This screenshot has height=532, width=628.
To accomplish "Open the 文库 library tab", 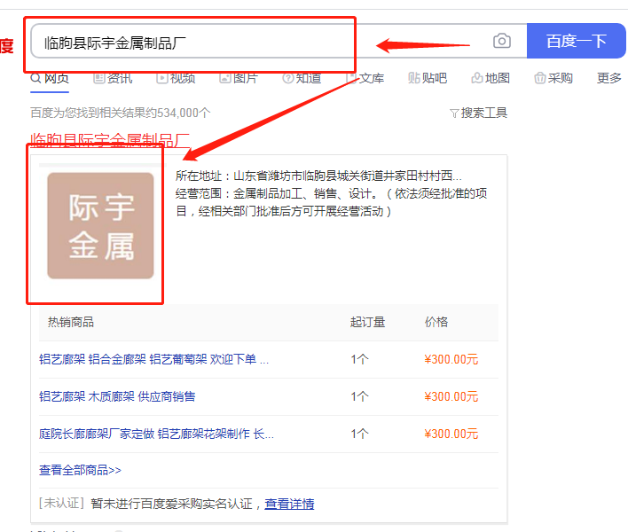I will coord(365,78).
